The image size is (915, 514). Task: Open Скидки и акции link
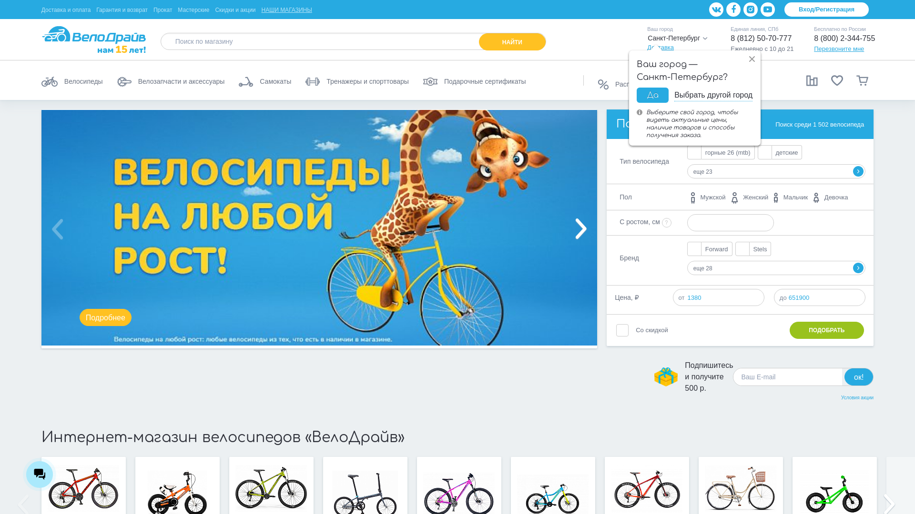point(235,10)
